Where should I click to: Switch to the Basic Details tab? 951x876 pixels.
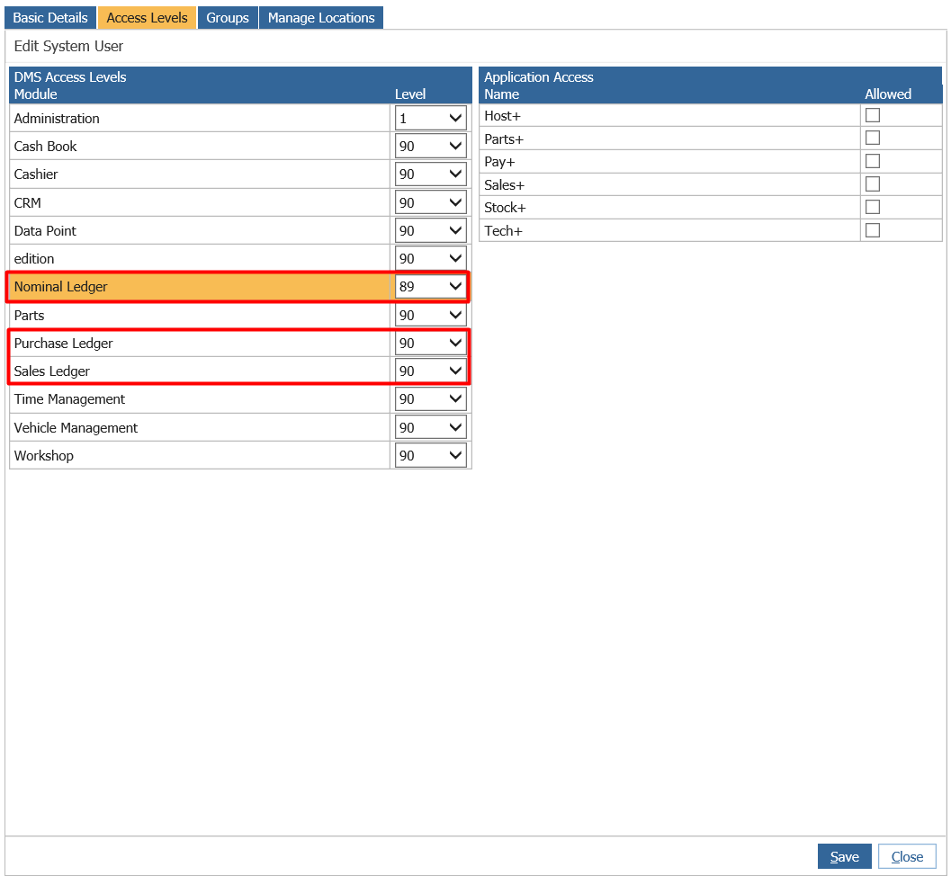(x=50, y=18)
